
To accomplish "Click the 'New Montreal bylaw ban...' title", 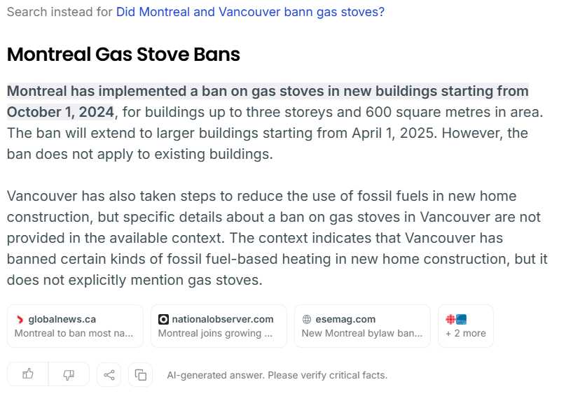I will (362, 333).
